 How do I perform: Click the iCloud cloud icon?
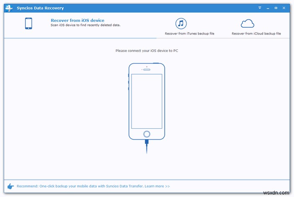(x=247, y=23)
